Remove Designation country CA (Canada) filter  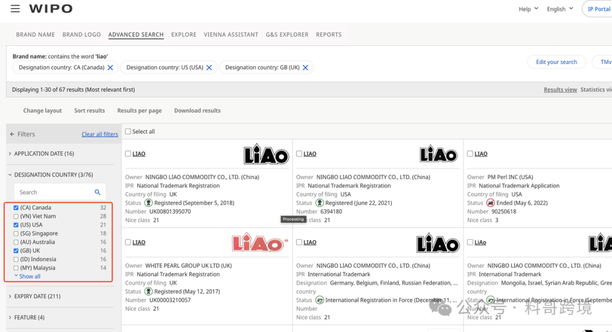(x=110, y=67)
